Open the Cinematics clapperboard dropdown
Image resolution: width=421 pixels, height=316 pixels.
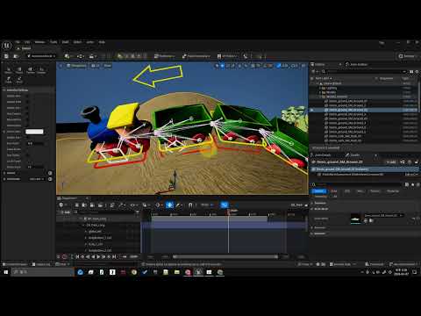tap(93, 56)
